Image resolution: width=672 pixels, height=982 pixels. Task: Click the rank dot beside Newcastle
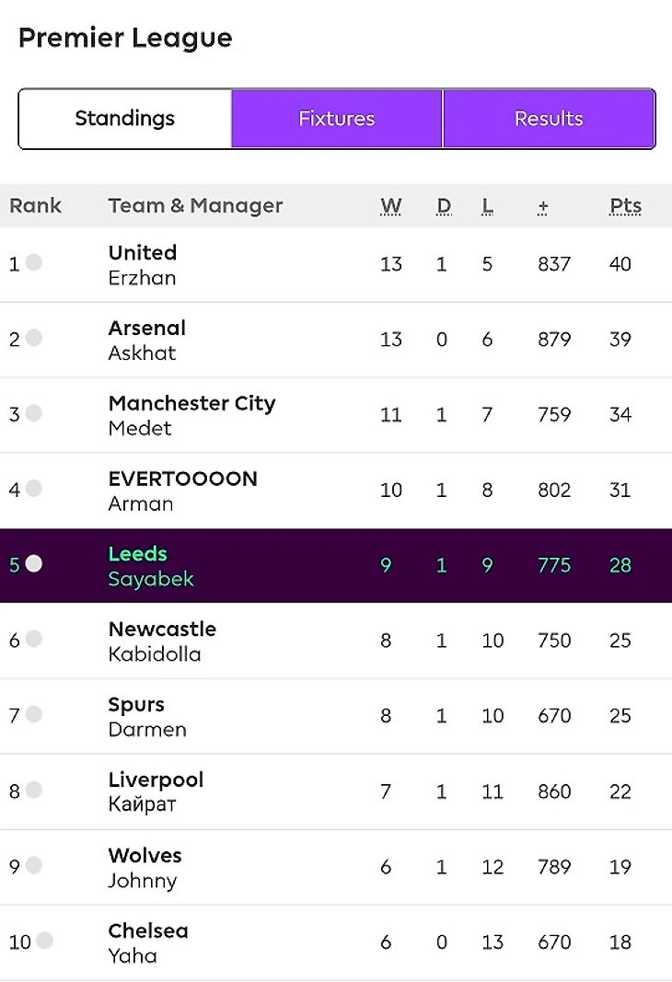(x=34, y=639)
